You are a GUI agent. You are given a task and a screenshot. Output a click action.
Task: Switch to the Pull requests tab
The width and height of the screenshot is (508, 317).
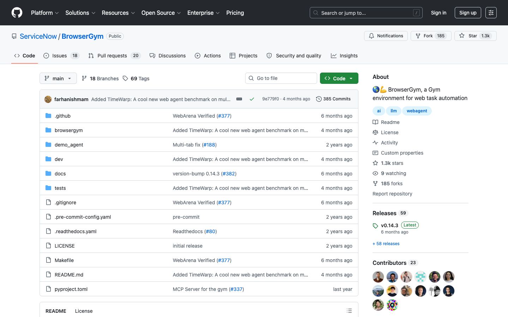(114, 56)
